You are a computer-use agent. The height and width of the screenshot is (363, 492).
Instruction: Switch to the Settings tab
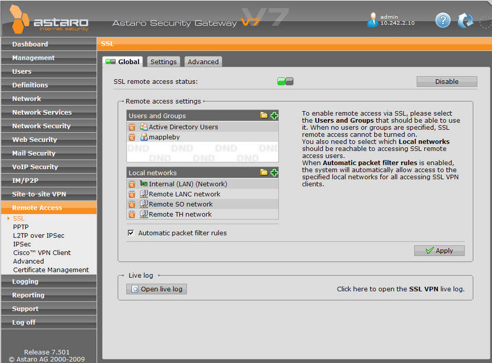coord(164,62)
